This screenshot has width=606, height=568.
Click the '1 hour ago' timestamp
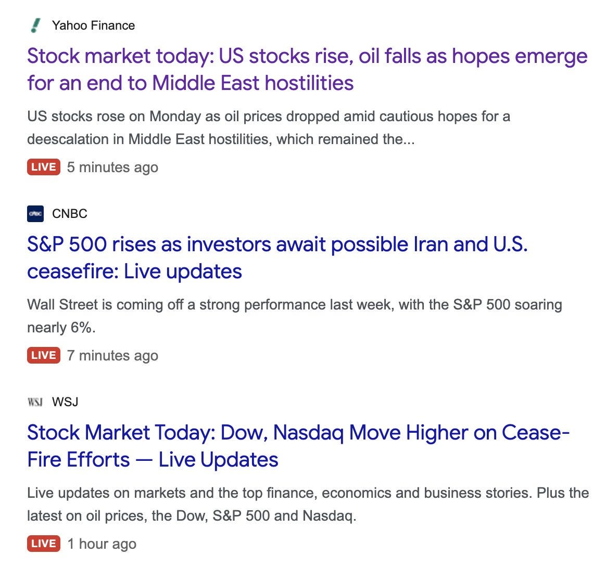point(102,544)
